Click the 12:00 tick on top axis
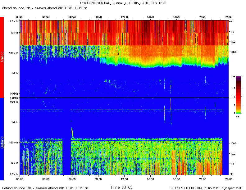246x190 pixels. pyautogui.click(x=124, y=17)
